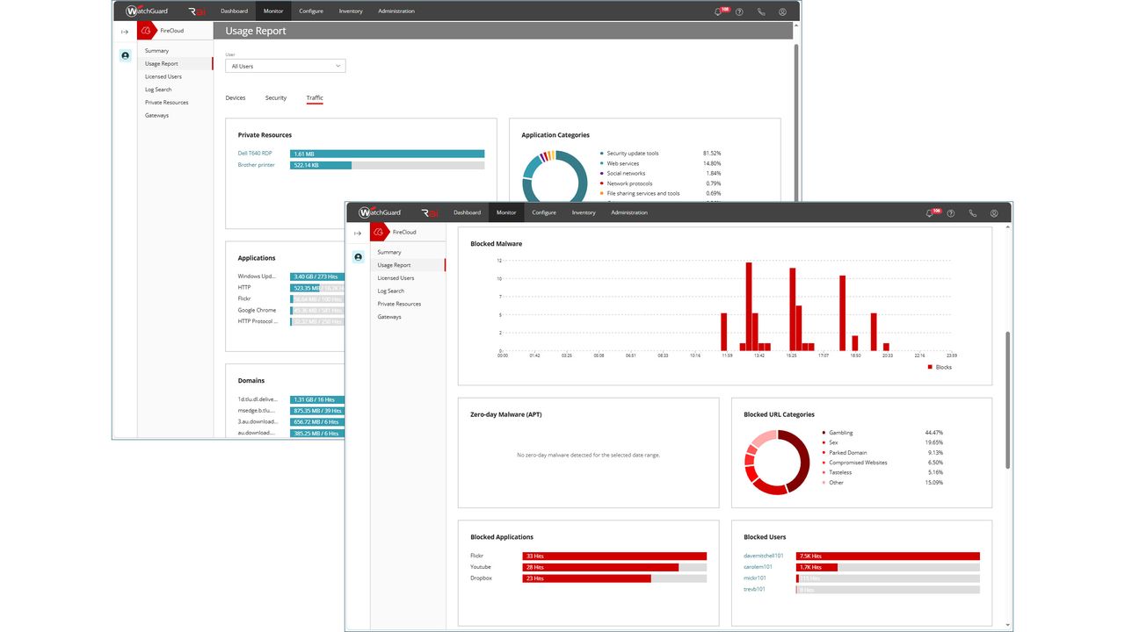This screenshot has width=1125, height=632.
Task: Click the Blocks legend marker in malware chart
Action: tap(930, 367)
